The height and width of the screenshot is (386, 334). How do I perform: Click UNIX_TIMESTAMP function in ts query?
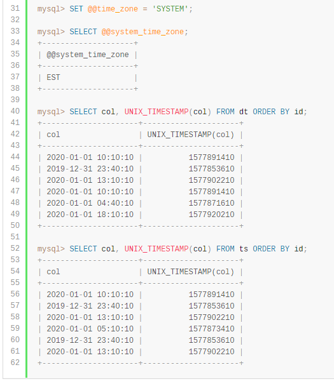[157, 249]
